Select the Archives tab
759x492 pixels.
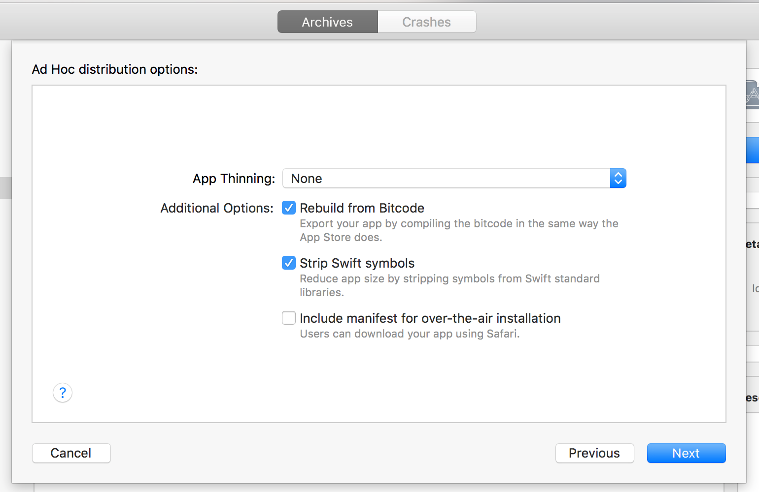[x=327, y=22]
